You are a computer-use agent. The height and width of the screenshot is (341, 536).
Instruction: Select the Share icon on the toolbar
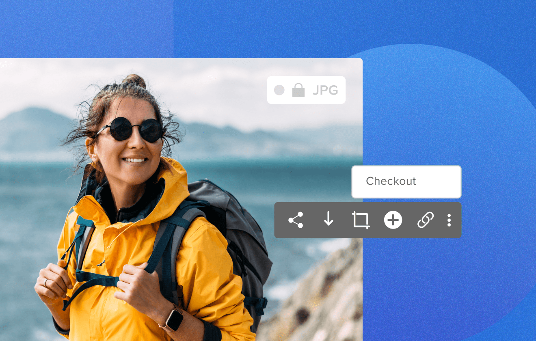(296, 220)
